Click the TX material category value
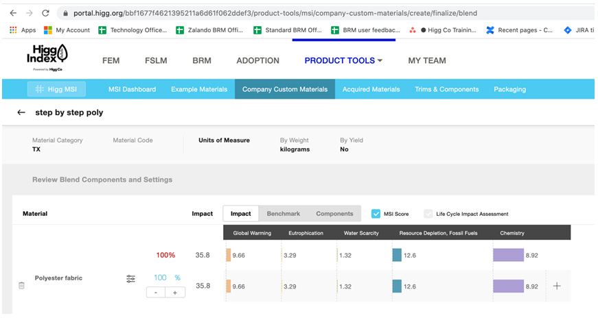The image size is (598, 318). (x=36, y=149)
